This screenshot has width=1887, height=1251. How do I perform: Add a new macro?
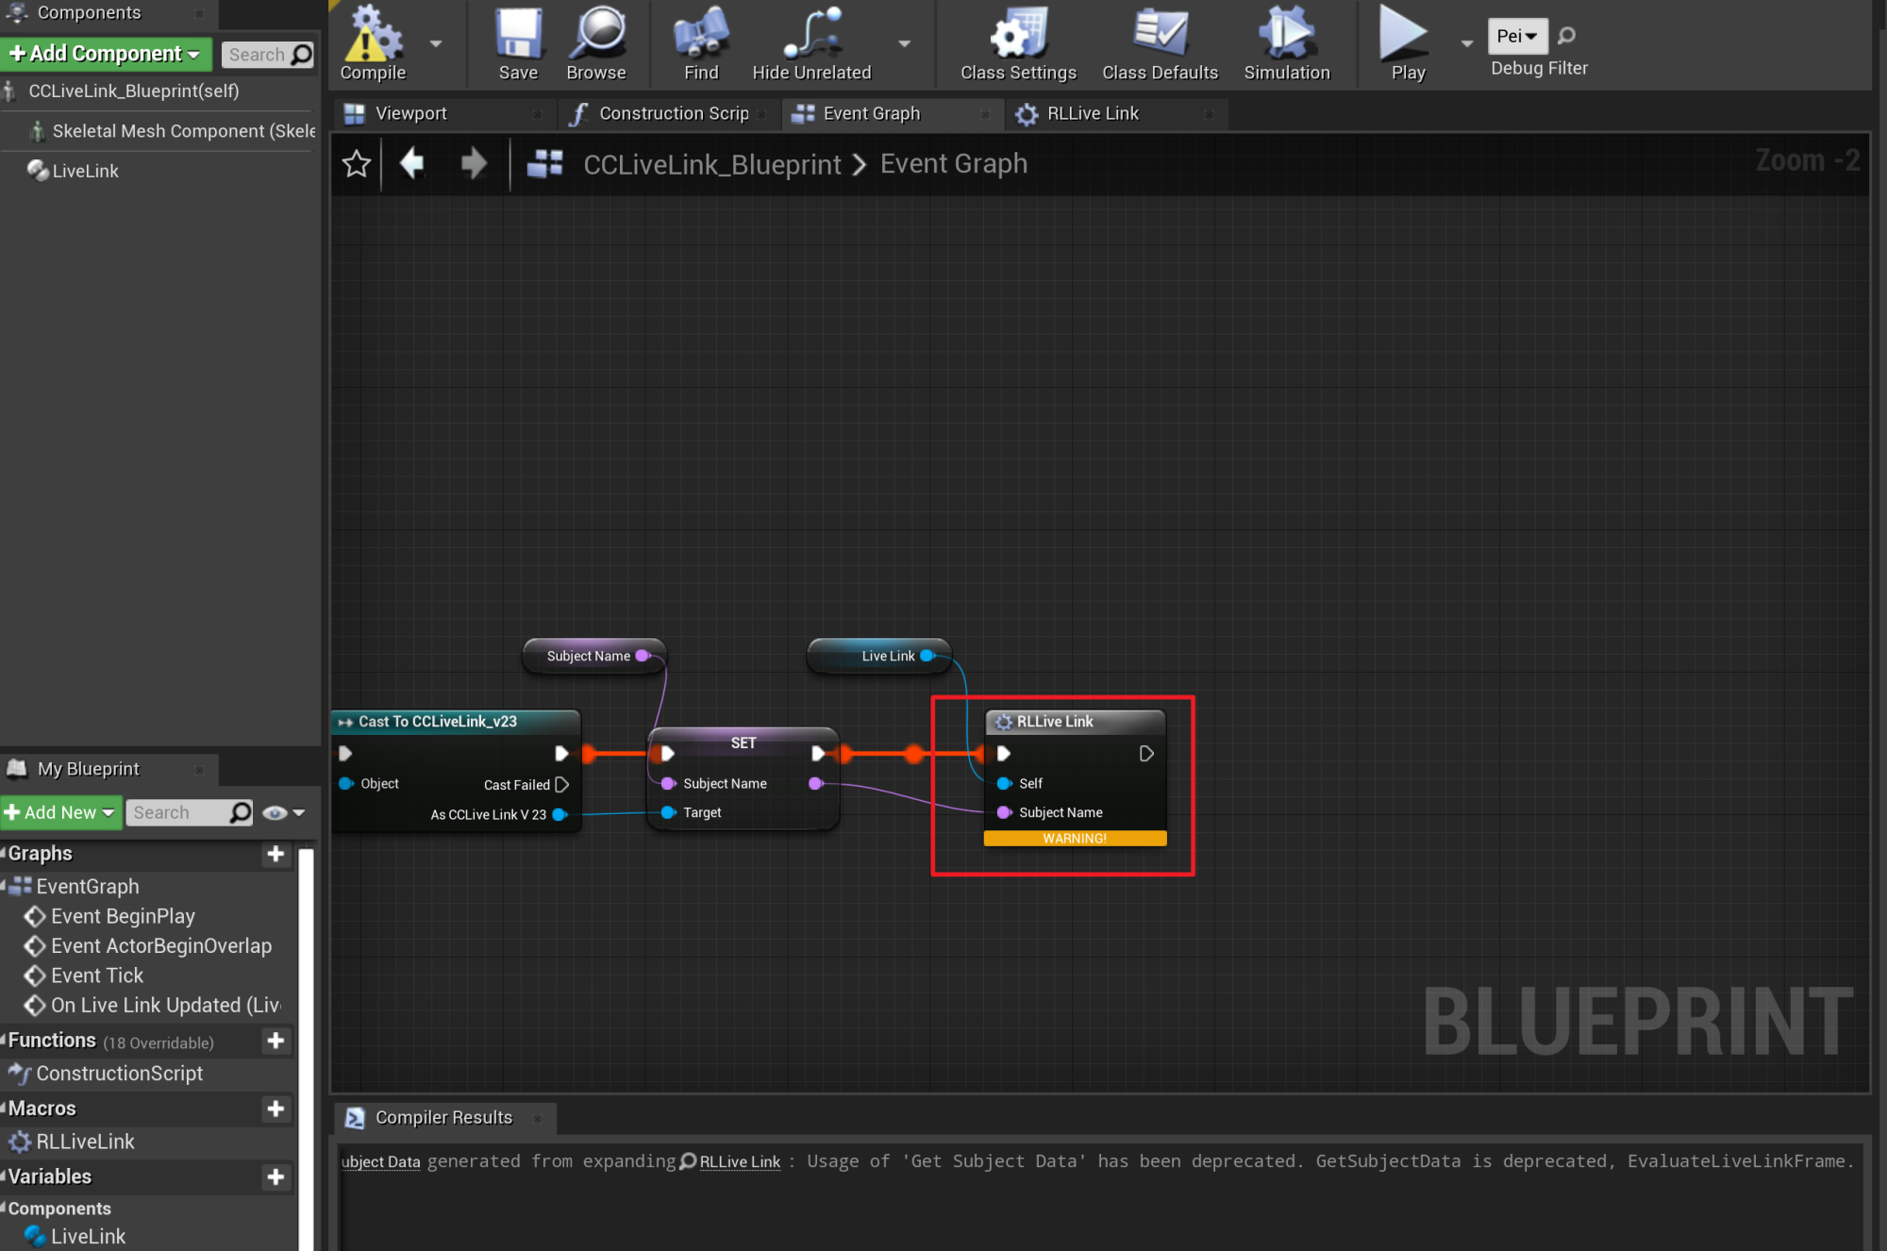tap(276, 1108)
